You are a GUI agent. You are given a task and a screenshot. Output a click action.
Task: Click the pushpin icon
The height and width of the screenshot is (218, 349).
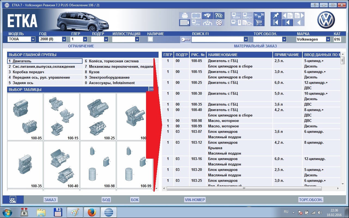coord(276,16)
